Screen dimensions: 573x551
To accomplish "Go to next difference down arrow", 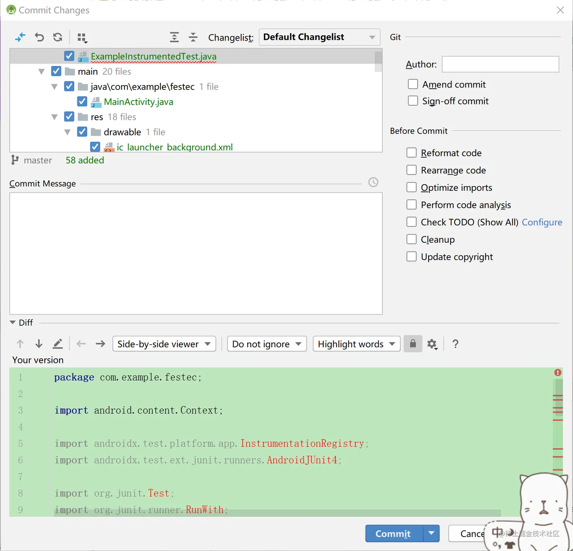I will (39, 344).
